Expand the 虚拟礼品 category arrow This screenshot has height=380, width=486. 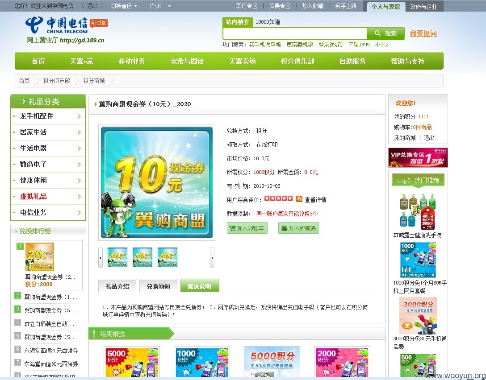tap(80, 197)
